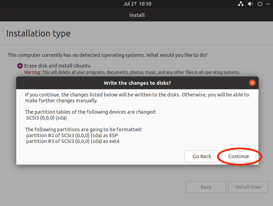Click the Install window title bar
Screen dimensions: 273x206
tap(136, 15)
